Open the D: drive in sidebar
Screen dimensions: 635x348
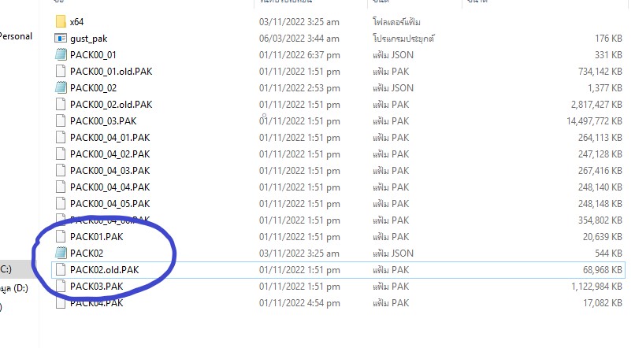coord(15,288)
